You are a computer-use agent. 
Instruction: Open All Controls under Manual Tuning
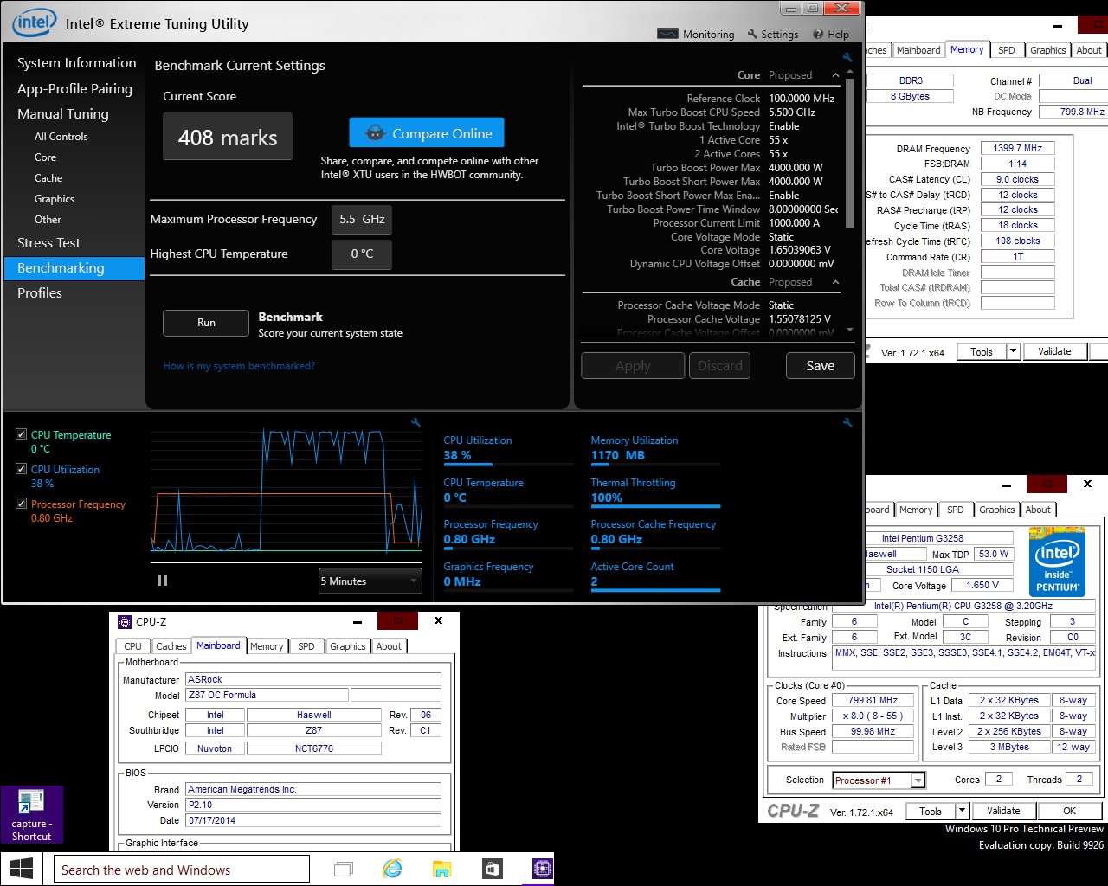(61, 137)
